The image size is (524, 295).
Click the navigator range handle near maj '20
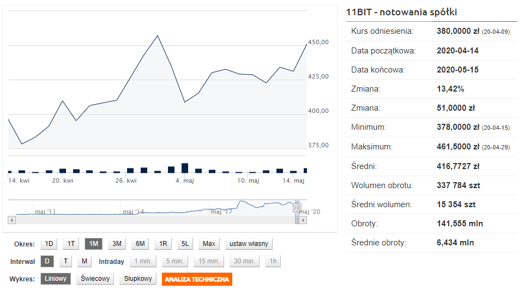[x=297, y=207]
